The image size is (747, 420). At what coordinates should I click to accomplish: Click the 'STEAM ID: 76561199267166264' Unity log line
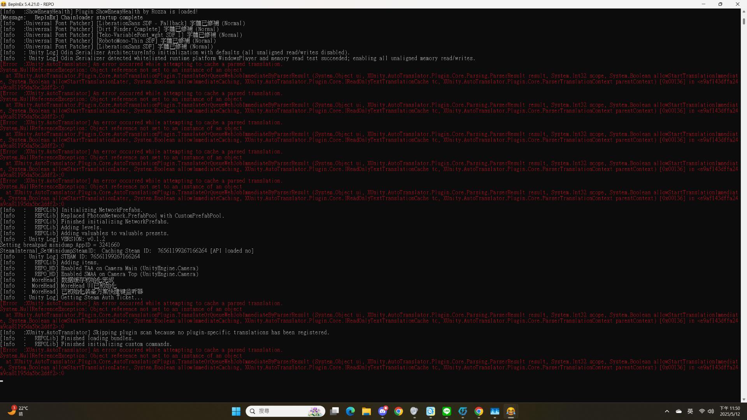point(70,257)
